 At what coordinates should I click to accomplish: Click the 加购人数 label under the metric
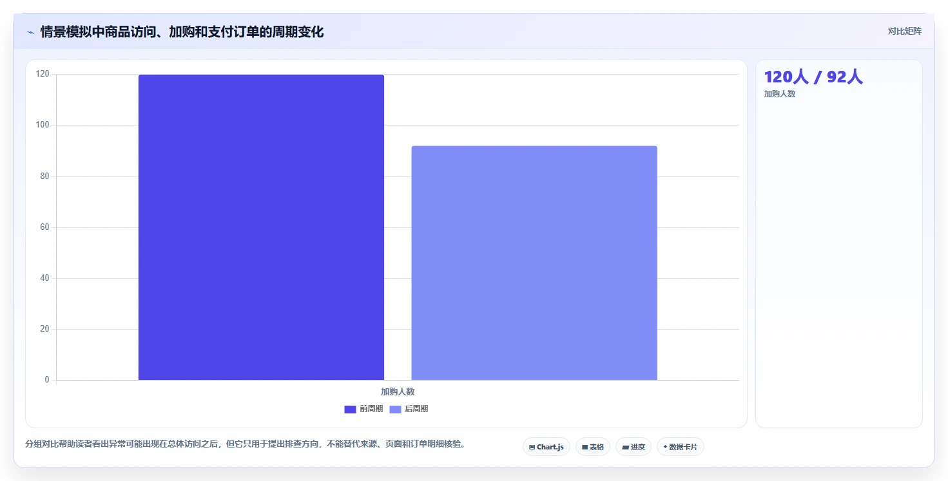pyautogui.click(x=780, y=94)
